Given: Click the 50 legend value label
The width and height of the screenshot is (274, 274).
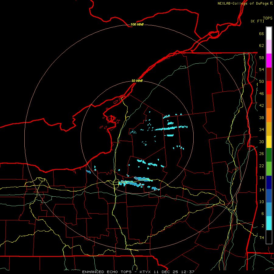Looking at the screenshot, I should point(262,82).
